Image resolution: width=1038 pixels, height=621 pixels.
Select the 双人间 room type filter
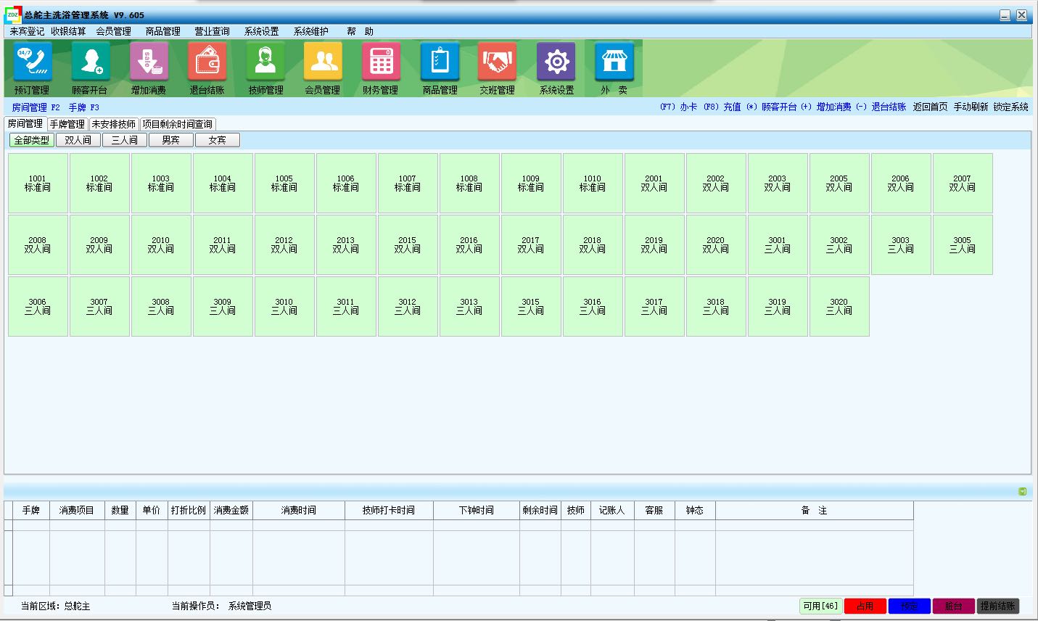pos(78,140)
